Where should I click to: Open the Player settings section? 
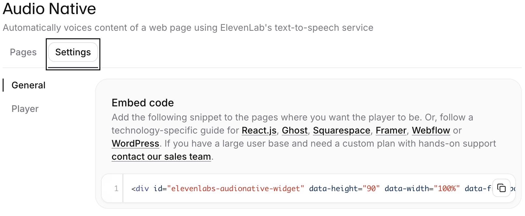click(25, 109)
